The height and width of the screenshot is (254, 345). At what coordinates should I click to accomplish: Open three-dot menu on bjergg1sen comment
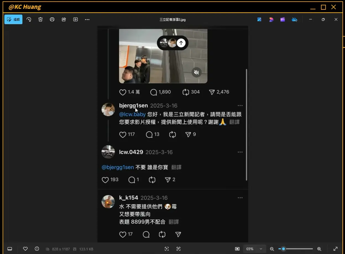(240, 105)
